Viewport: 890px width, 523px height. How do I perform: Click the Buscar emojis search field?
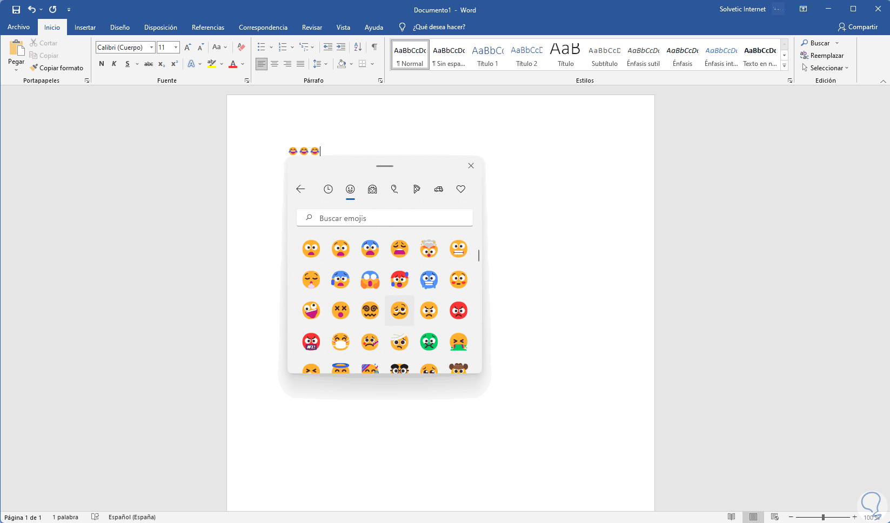pos(385,218)
